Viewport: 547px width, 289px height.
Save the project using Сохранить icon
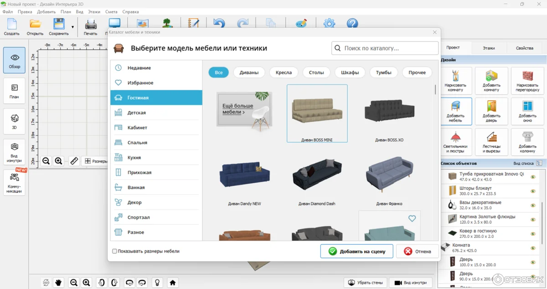(x=59, y=27)
